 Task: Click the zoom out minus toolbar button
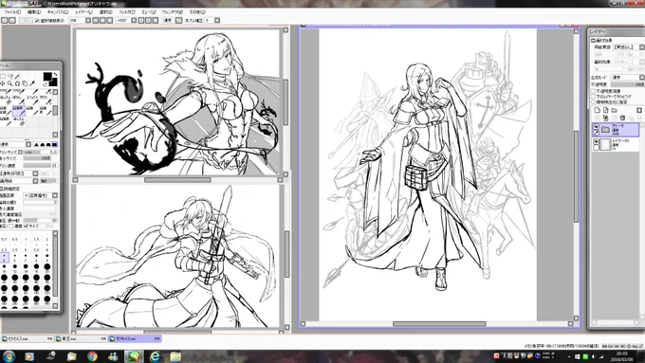click(x=96, y=20)
